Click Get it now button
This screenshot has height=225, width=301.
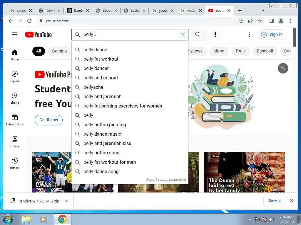tap(49, 120)
